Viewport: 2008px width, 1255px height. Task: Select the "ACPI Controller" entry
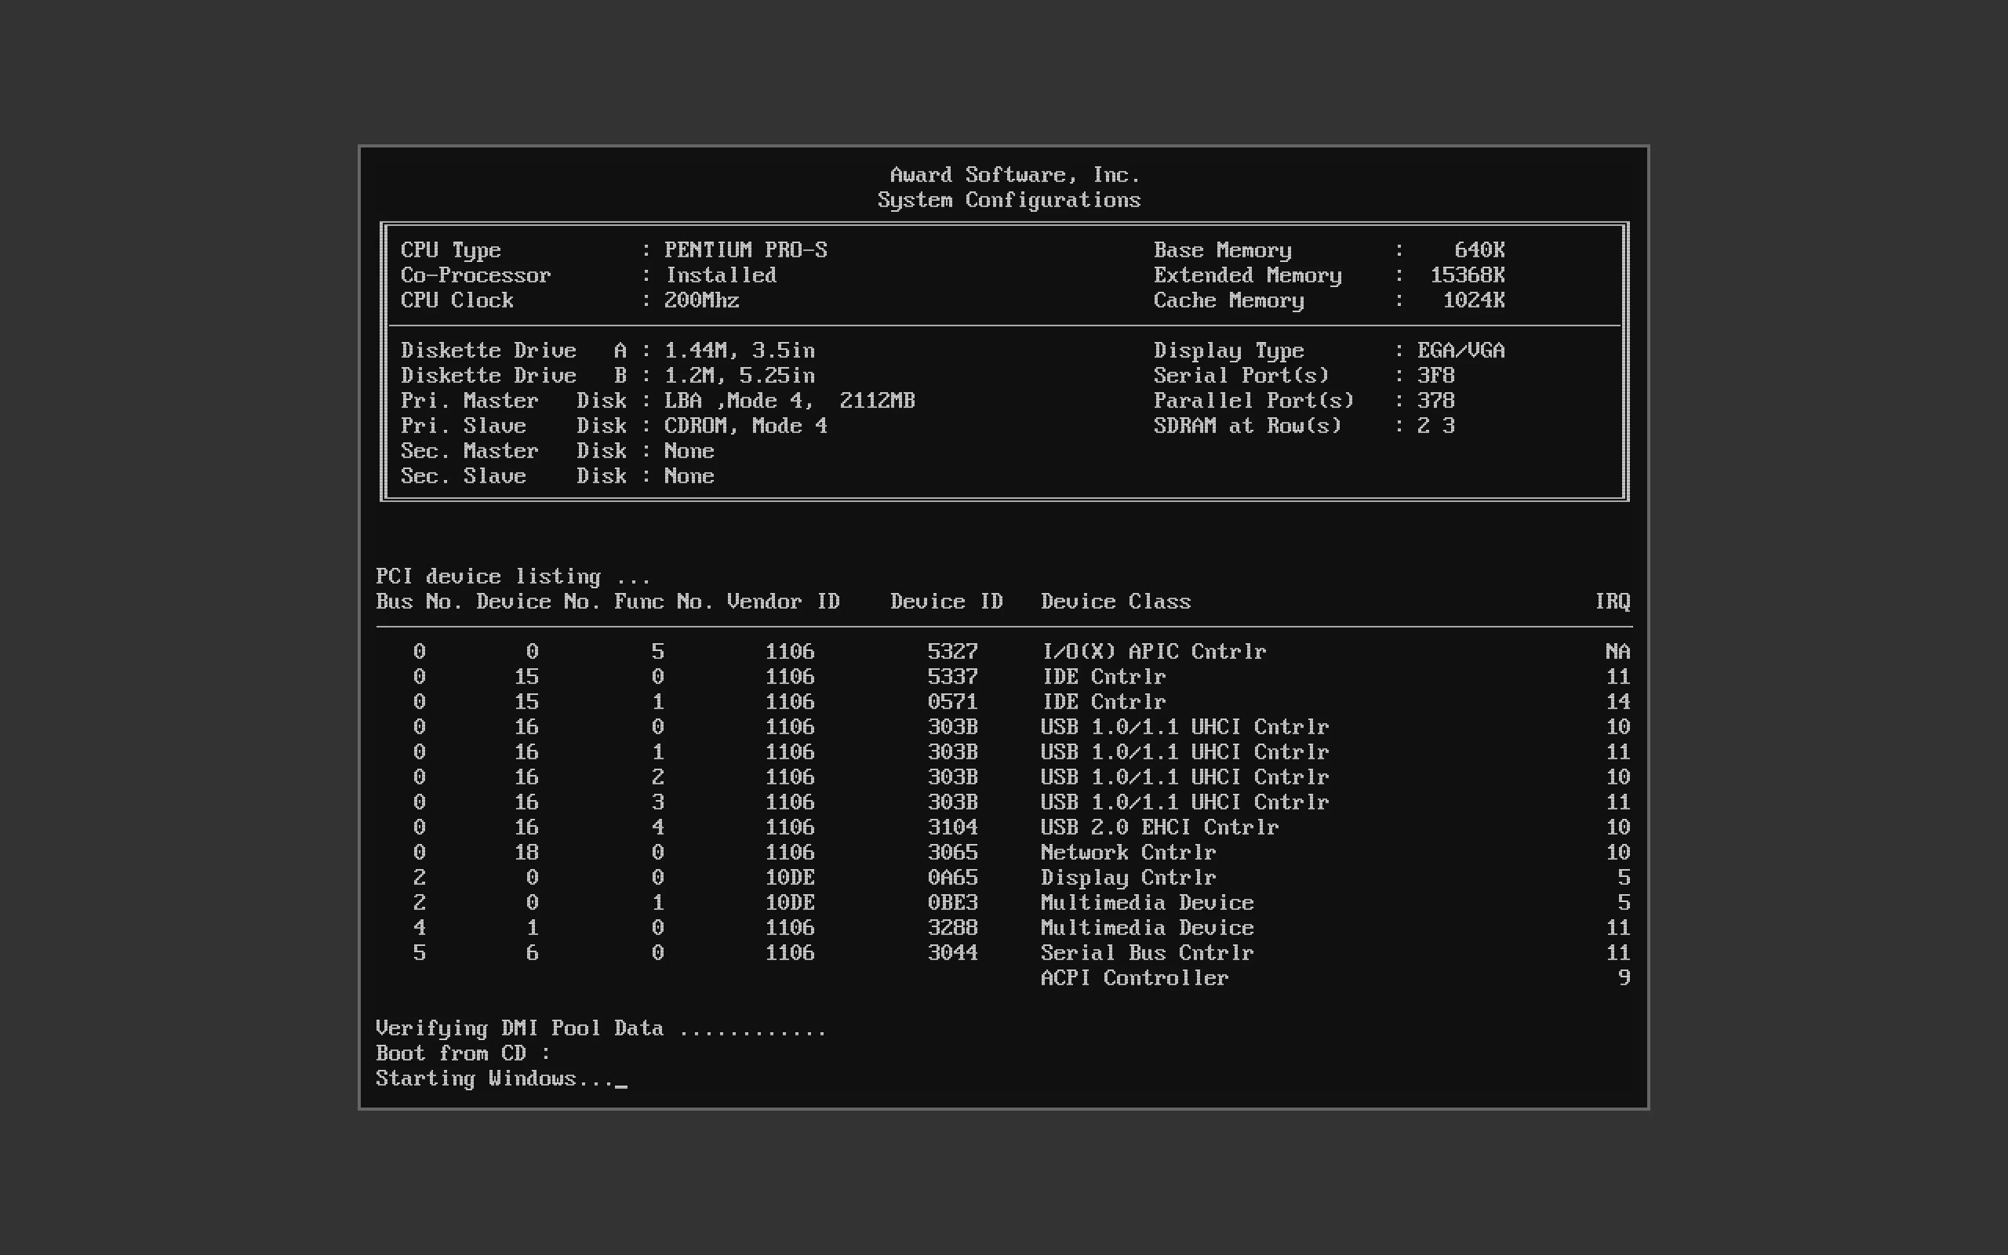pos(1134,978)
